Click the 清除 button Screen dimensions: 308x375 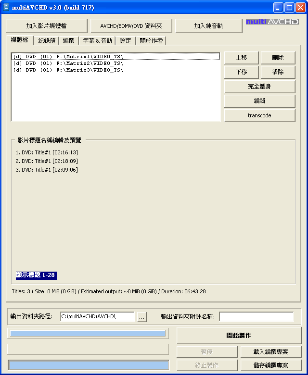pyautogui.click(x=278, y=72)
